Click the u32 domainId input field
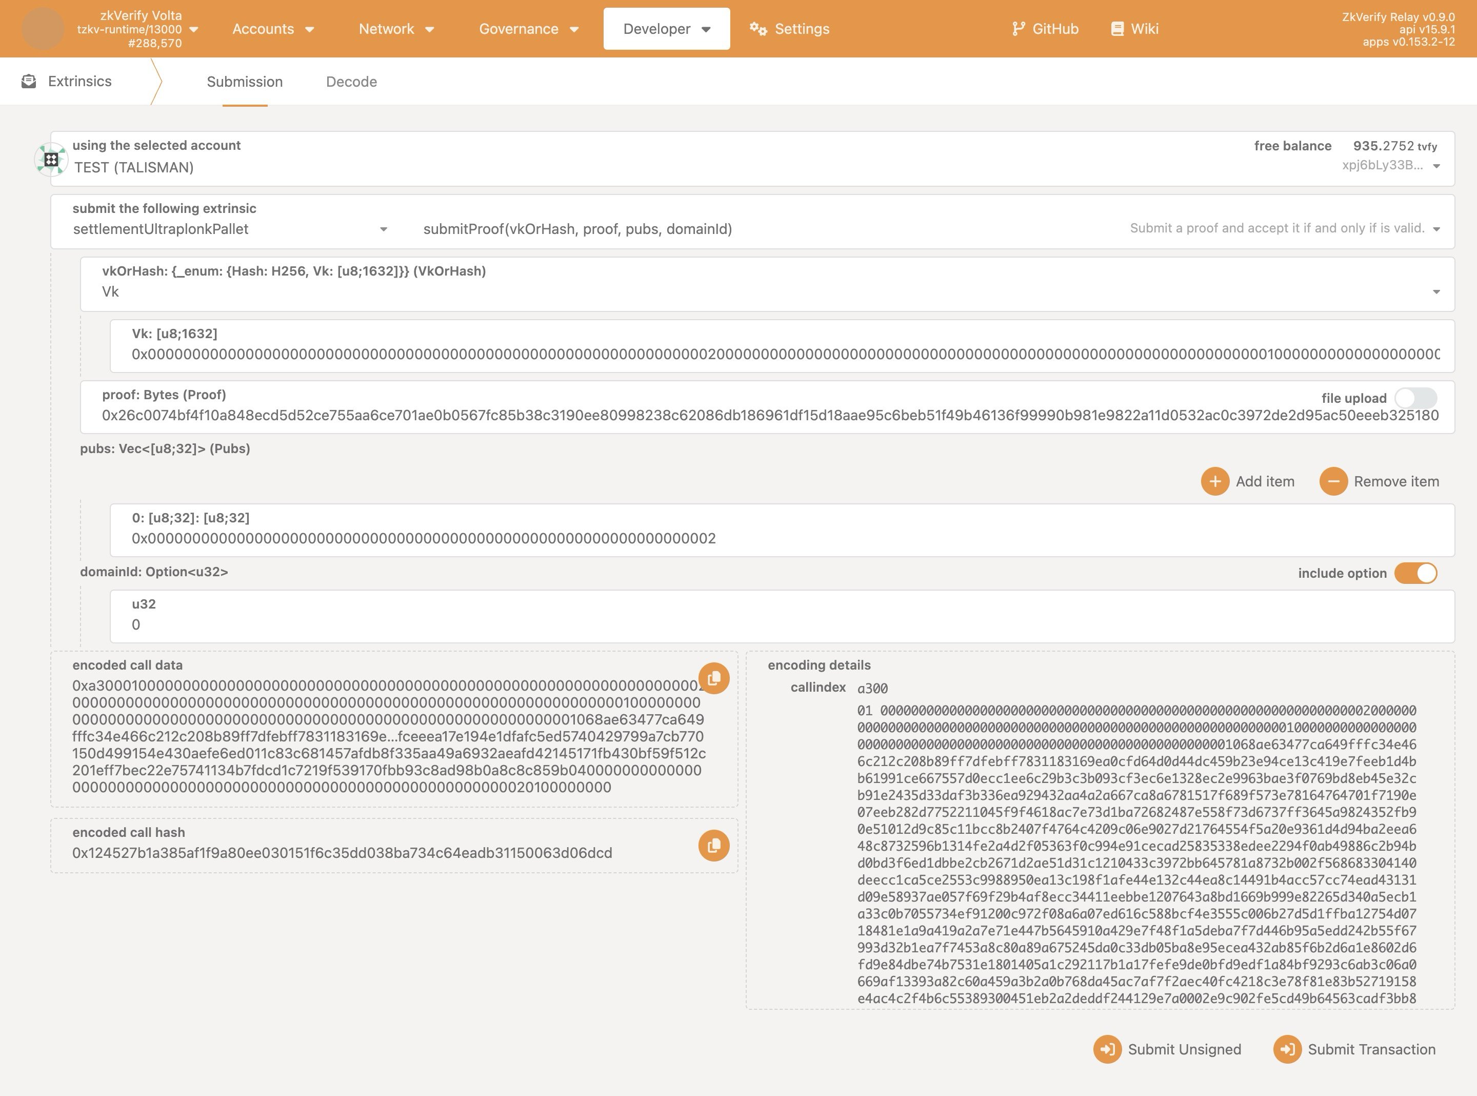Image resolution: width=1477 pixels, height=1096 pixels. pyautogui.click(x=782, y=624)
